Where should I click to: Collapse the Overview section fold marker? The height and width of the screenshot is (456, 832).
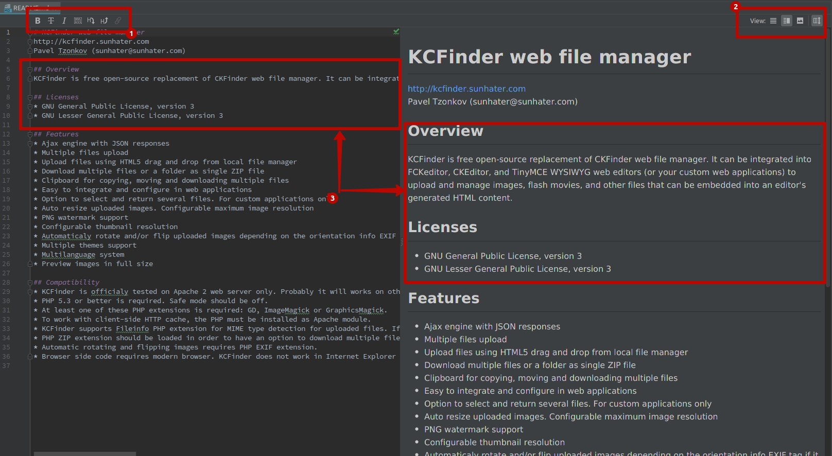30,69
